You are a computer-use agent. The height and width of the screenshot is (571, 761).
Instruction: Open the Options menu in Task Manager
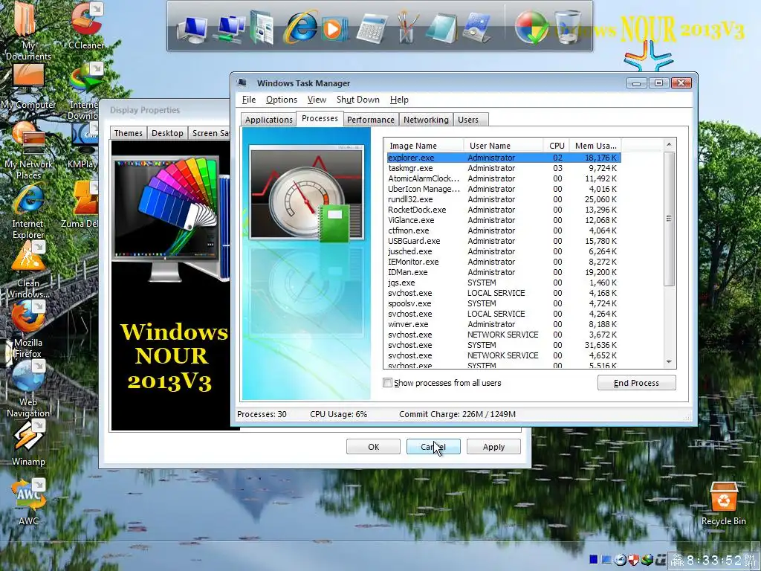coord(282,100)
